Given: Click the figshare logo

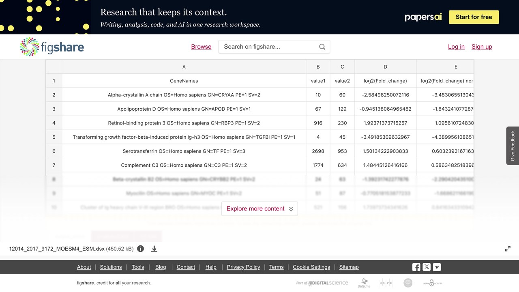Looking at the screenshot, I should coord(52,47).
